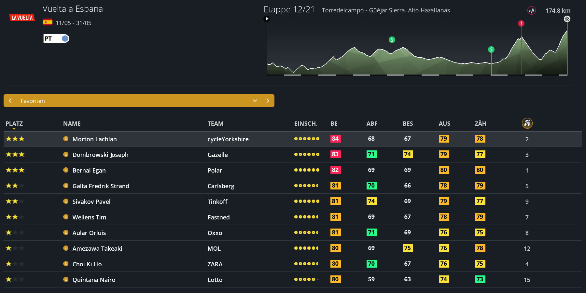Open team Tinkoff link
The width and height of the screenshot is (586, 293).
217,202
